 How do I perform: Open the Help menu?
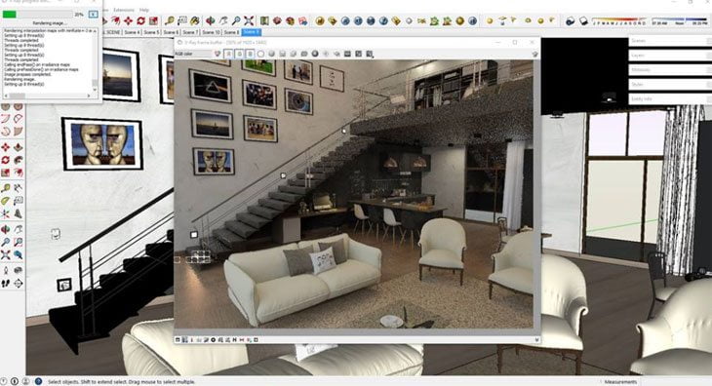pyautogui.click(x=144, y=10)
